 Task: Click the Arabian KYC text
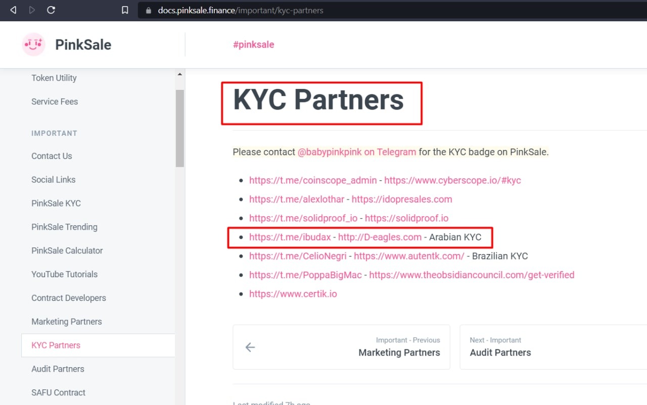[x=455, y=237]
